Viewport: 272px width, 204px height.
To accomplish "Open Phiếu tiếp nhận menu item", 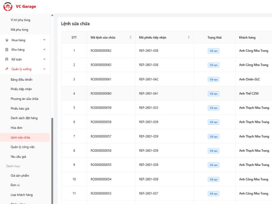I will (21, 89).
